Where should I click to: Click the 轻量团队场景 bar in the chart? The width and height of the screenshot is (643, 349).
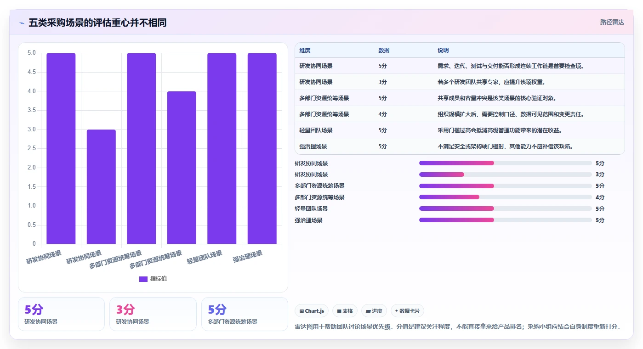[222, 148]
